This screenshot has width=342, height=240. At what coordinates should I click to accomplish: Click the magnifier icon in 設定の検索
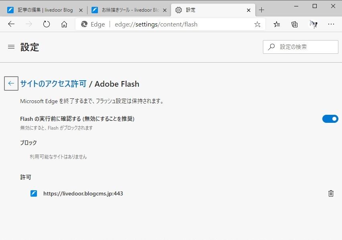coord(271,47)
